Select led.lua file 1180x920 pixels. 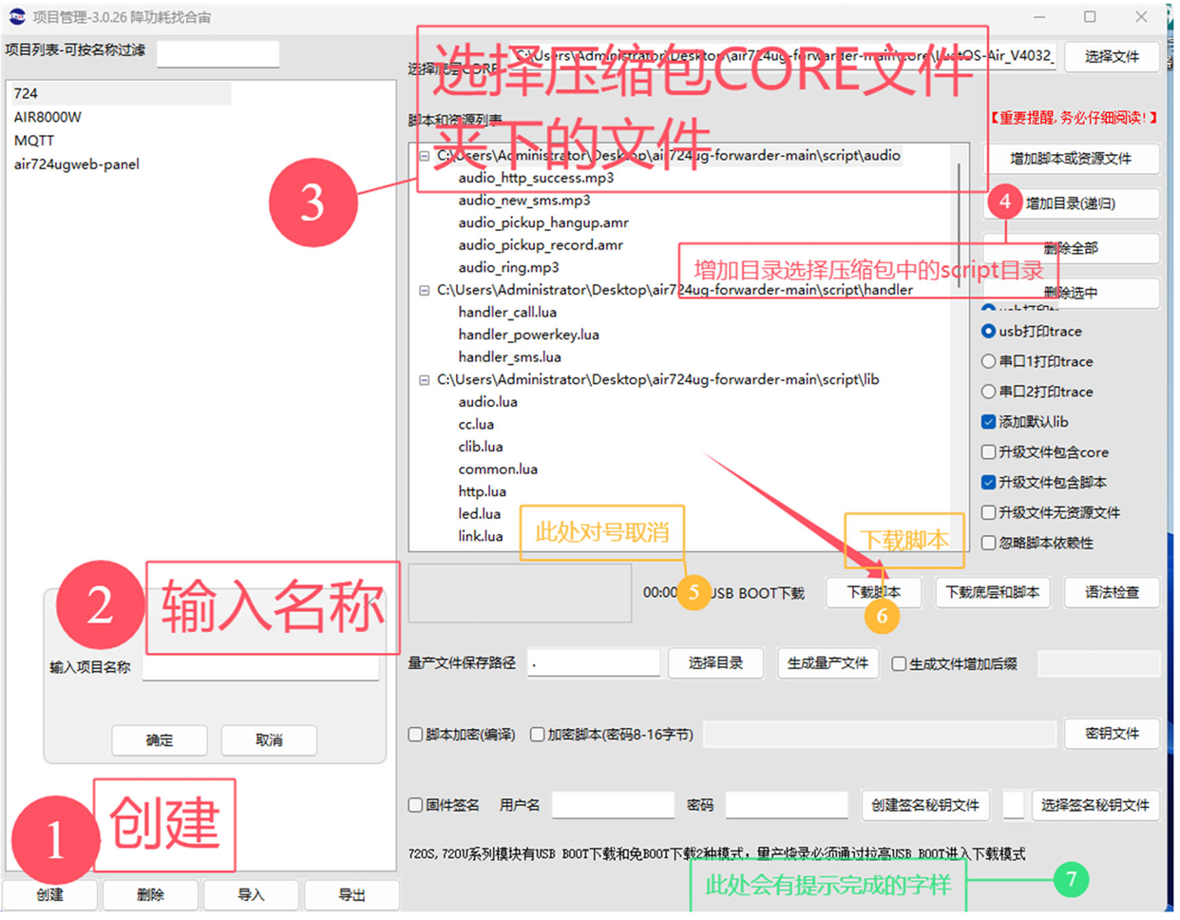pos(479,513)
